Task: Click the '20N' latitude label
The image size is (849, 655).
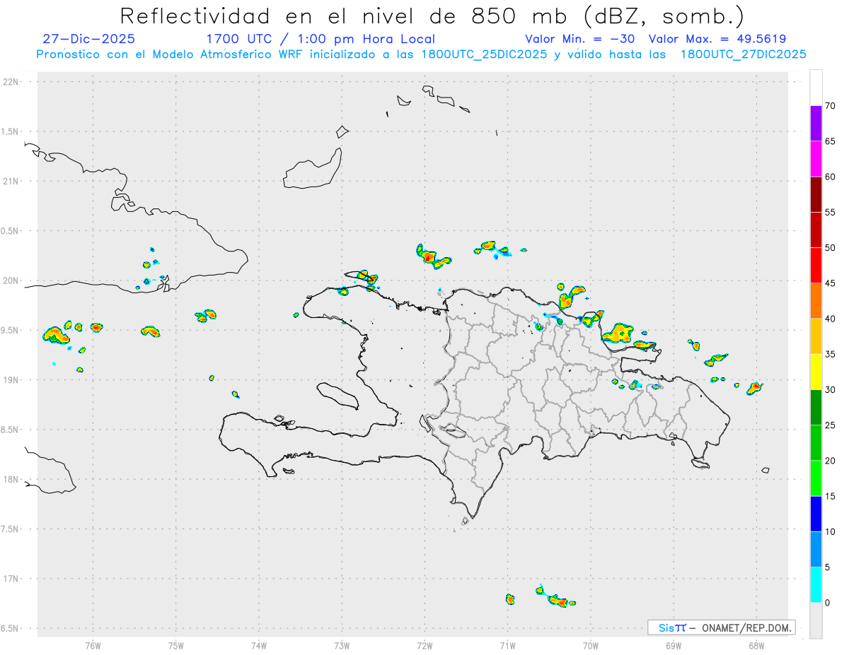Action: pyautogui.click(x=12, y=281)
